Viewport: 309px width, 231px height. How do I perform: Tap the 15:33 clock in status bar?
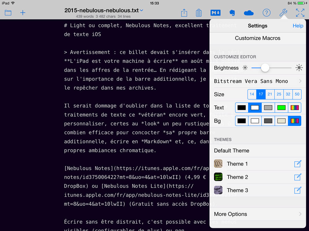pyautogui.click(x=154, y=3)
